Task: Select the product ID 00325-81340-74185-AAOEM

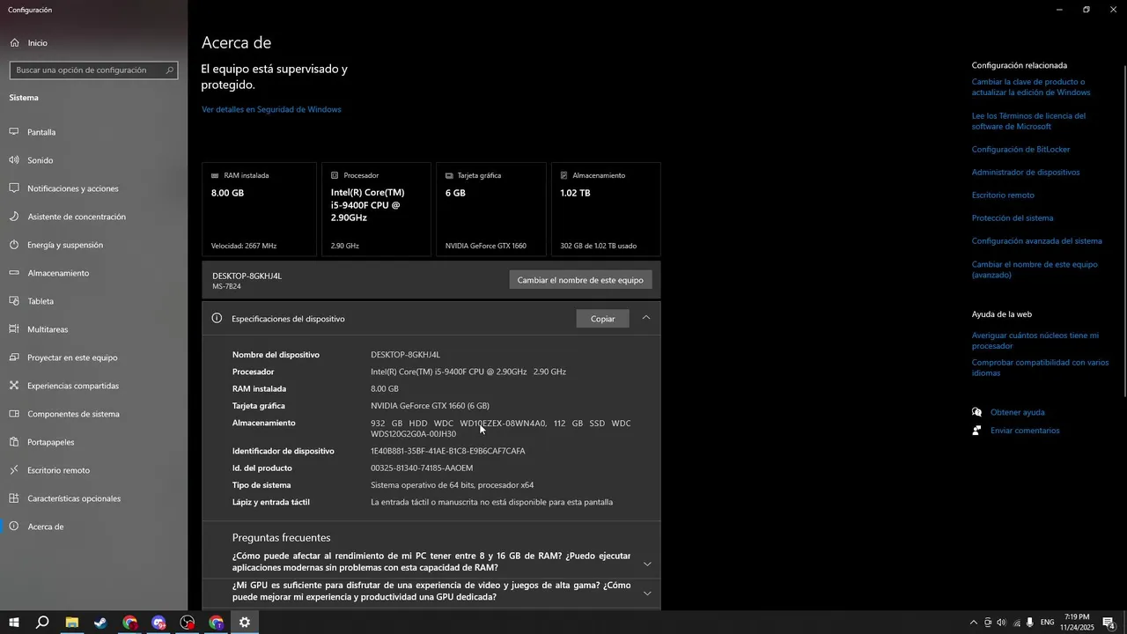Action: tap(422, 468)
